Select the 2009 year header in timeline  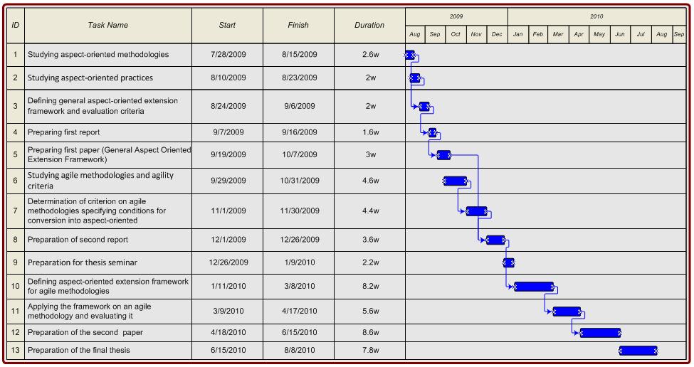(456, 16)
